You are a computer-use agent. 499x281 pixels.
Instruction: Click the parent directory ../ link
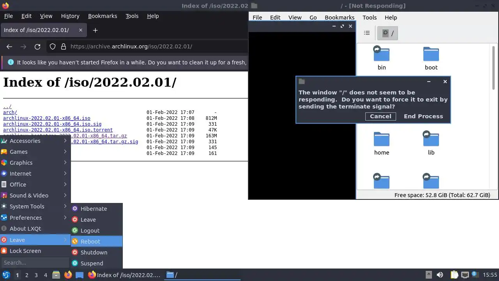click(7, 107)
